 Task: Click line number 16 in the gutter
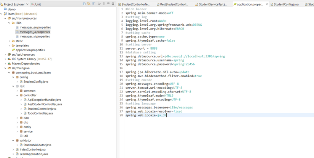pos(121,68)
